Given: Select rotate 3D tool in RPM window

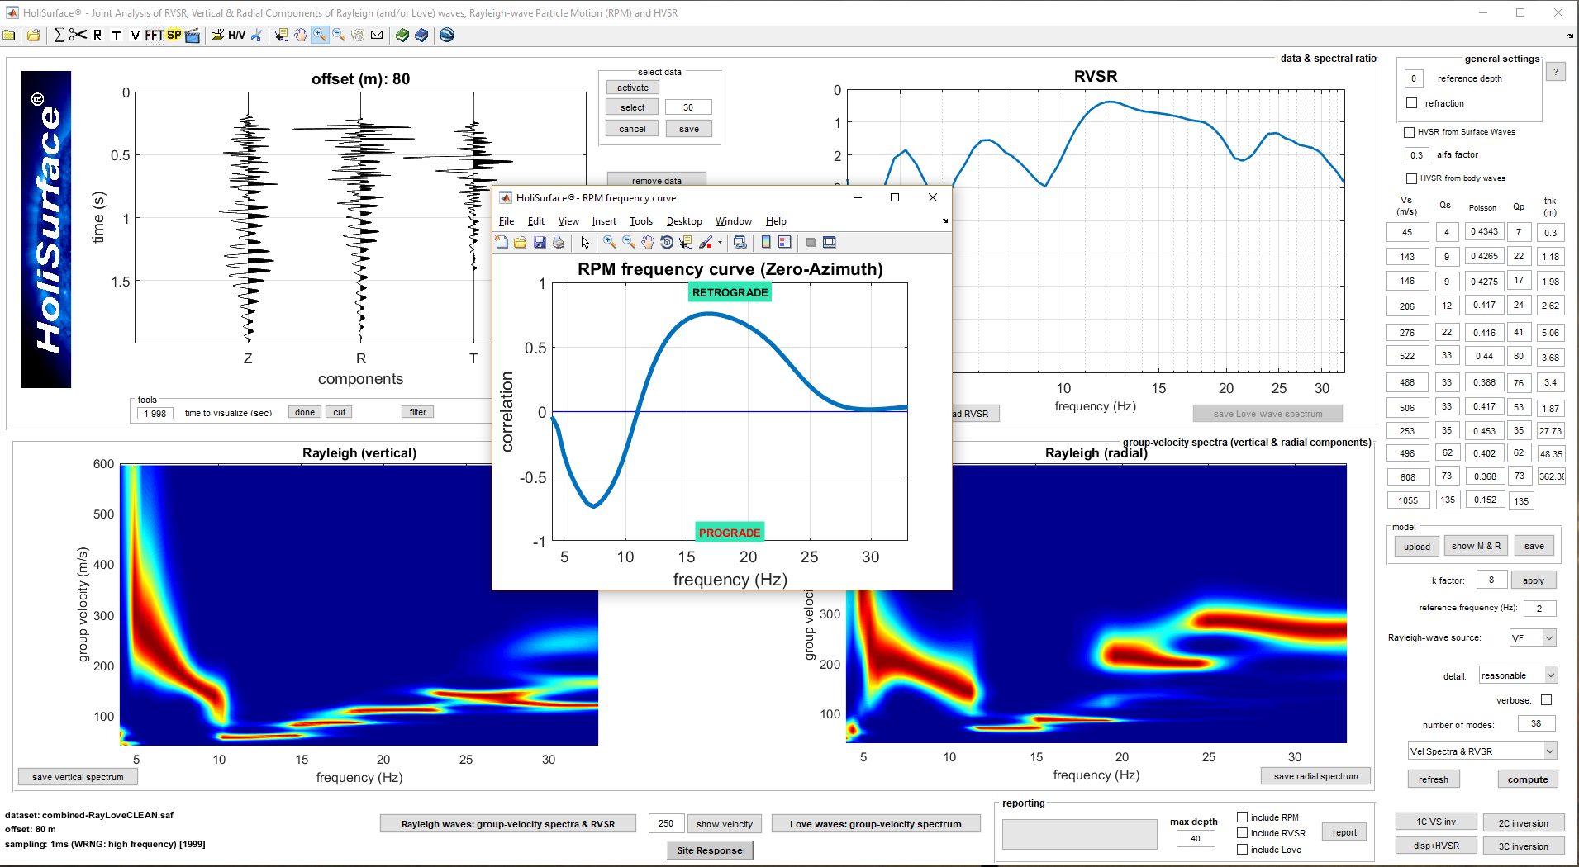Looking at the screenshot, I should (x=667, y=242).
